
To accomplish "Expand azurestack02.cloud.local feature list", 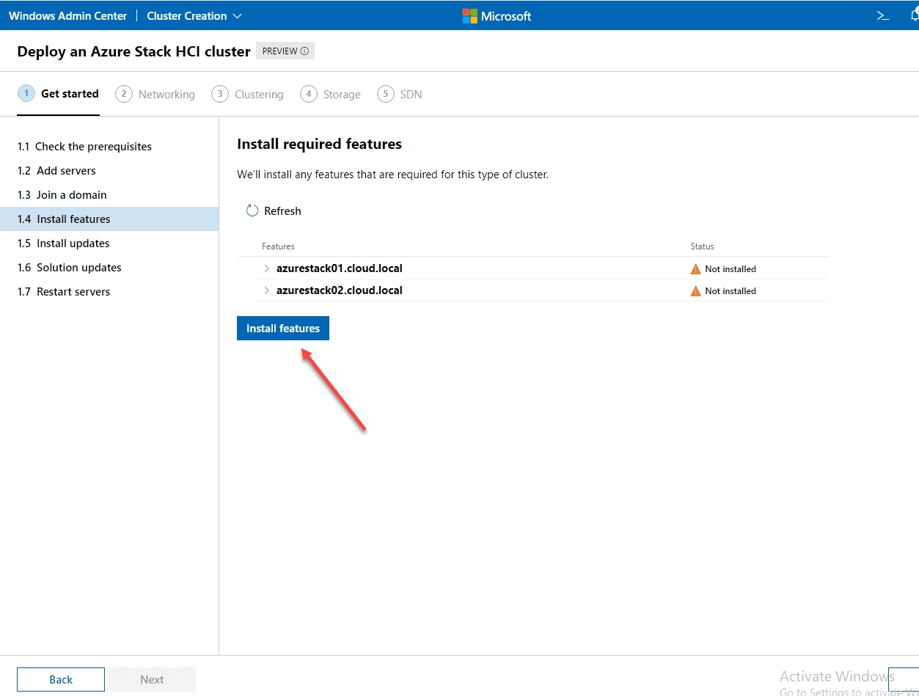I will pyautogui.click(x=266, y=290).
